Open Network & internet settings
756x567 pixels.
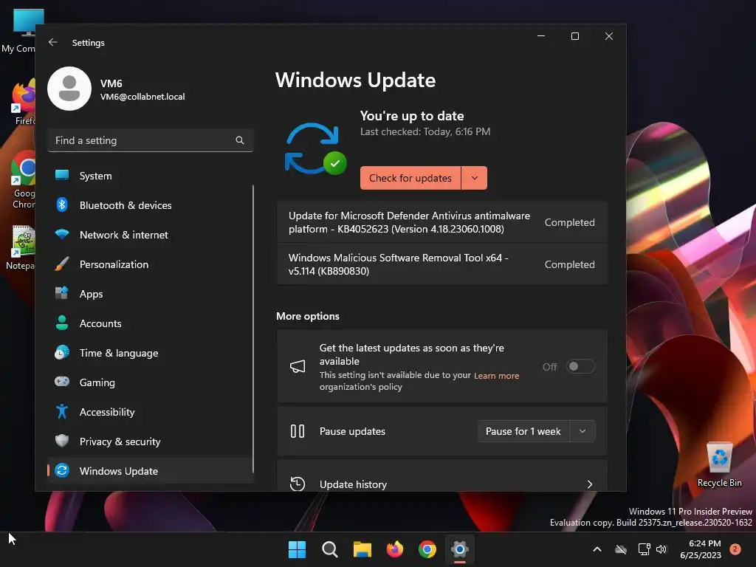[151, 235]
